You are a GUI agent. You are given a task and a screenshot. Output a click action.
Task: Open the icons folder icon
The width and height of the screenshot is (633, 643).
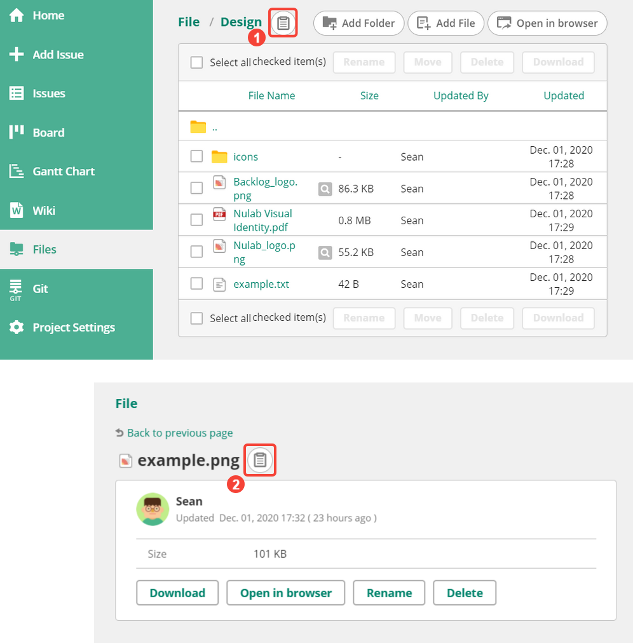point(219,157)
